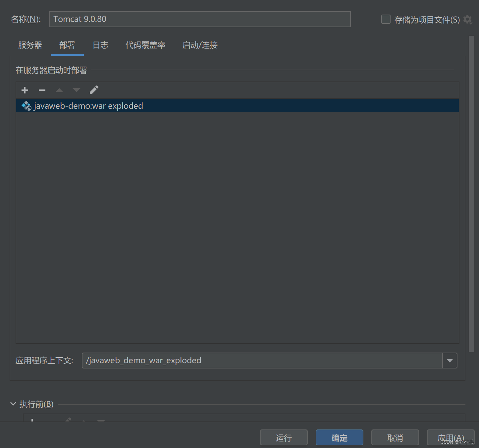
Task: Open the 日志 tab
Action: [101, 45]
